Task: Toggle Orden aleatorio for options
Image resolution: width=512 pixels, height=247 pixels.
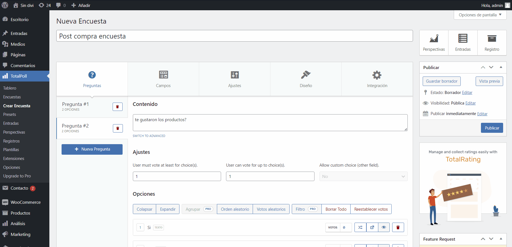Action: pos(235,209)
